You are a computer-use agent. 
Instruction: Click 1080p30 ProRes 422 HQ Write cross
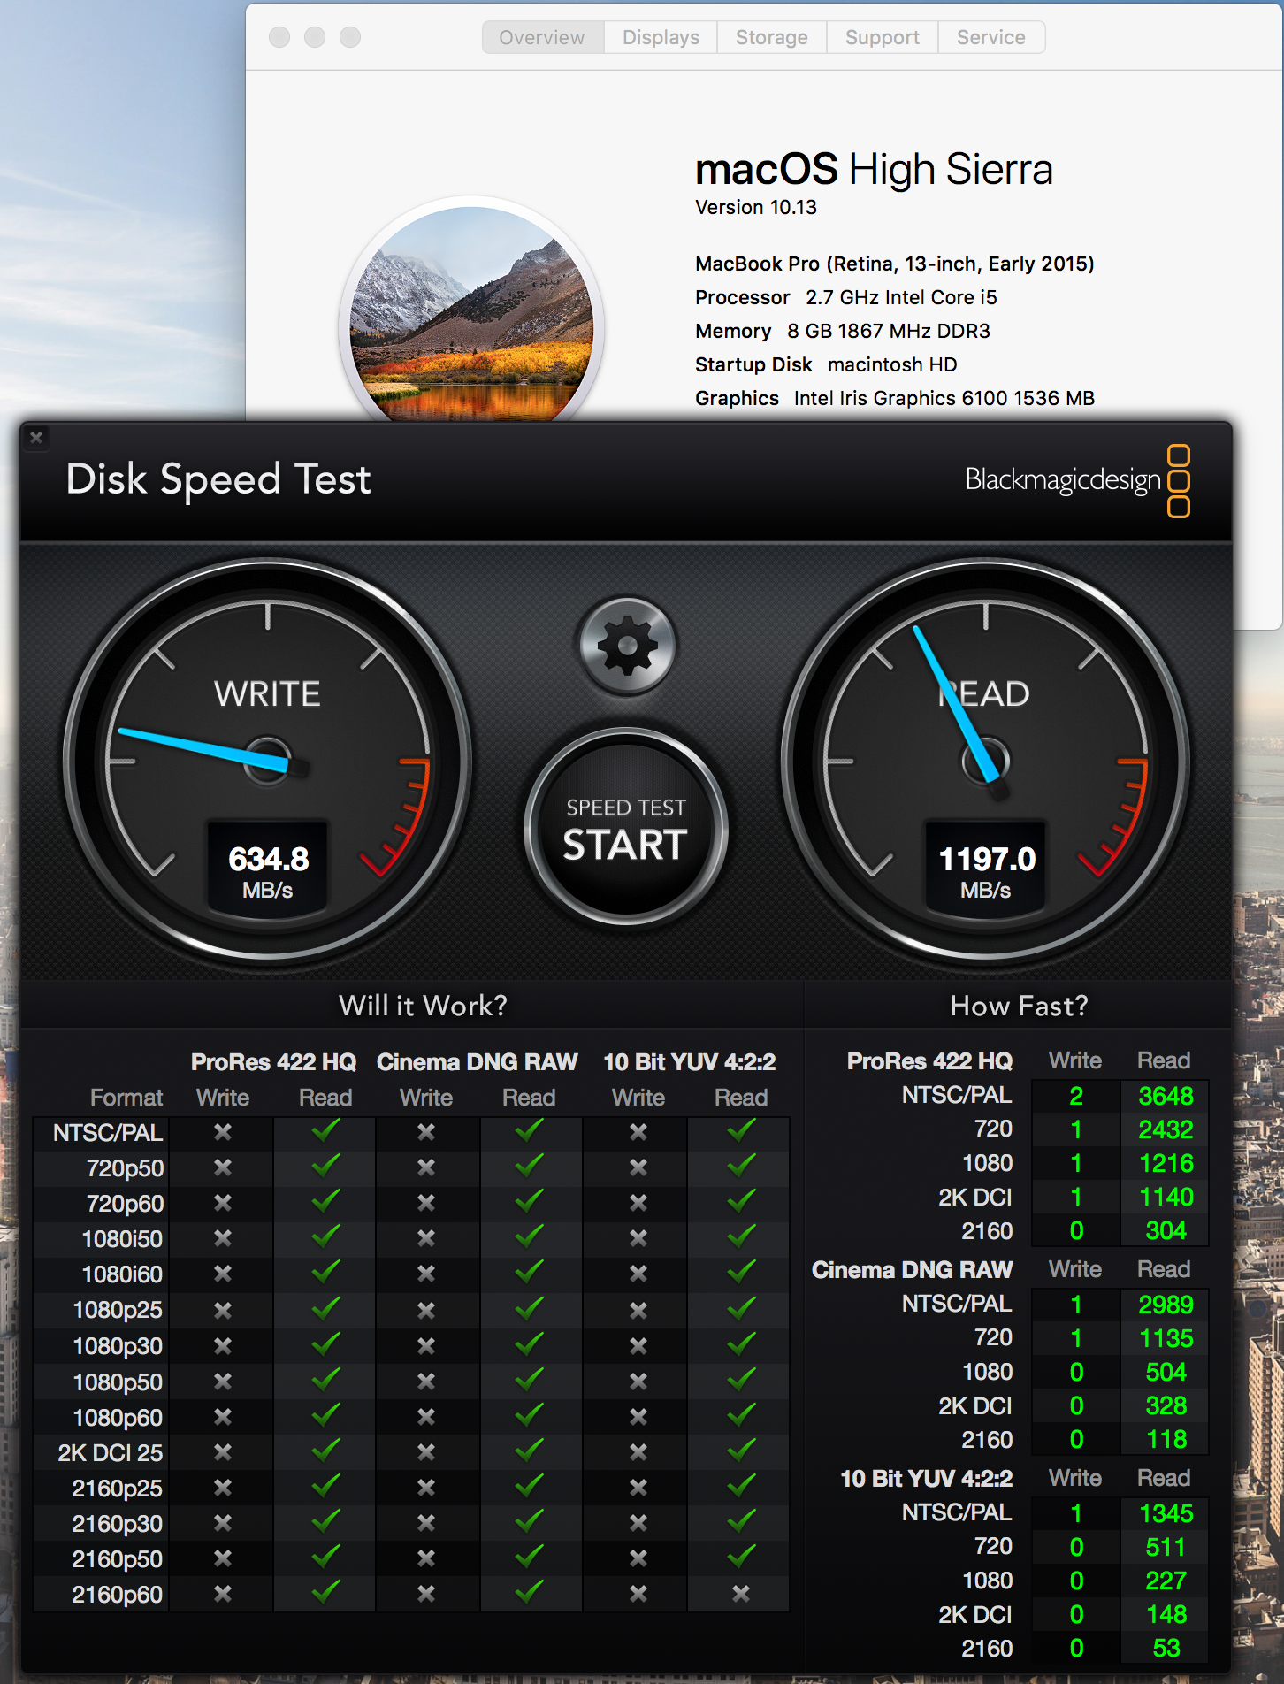(x=223, y=1346)
